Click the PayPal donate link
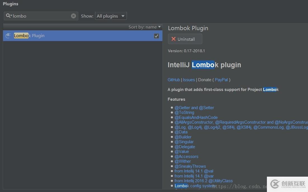Image resolution: width=308 pixels, height=192 pixels. 221,80
